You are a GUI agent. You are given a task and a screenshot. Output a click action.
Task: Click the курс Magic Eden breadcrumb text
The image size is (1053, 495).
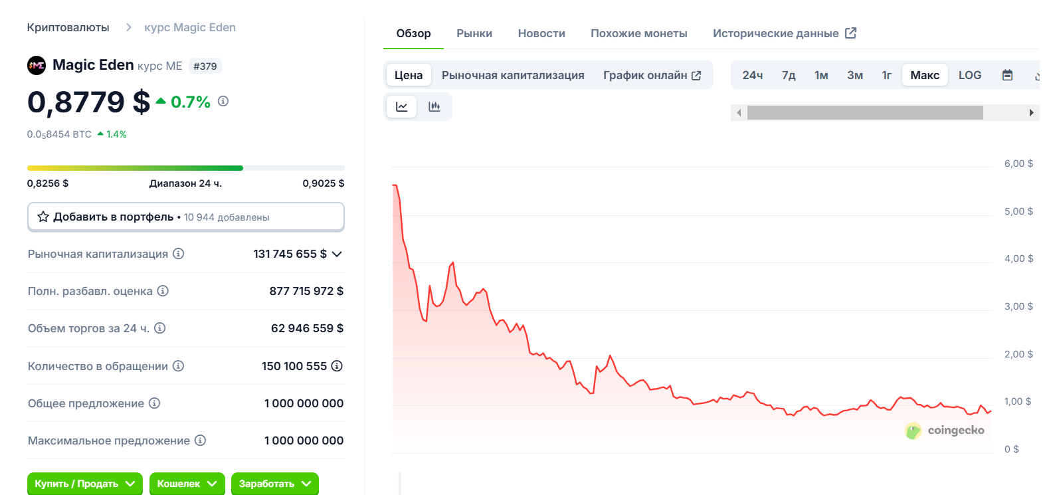coord(190,27)
